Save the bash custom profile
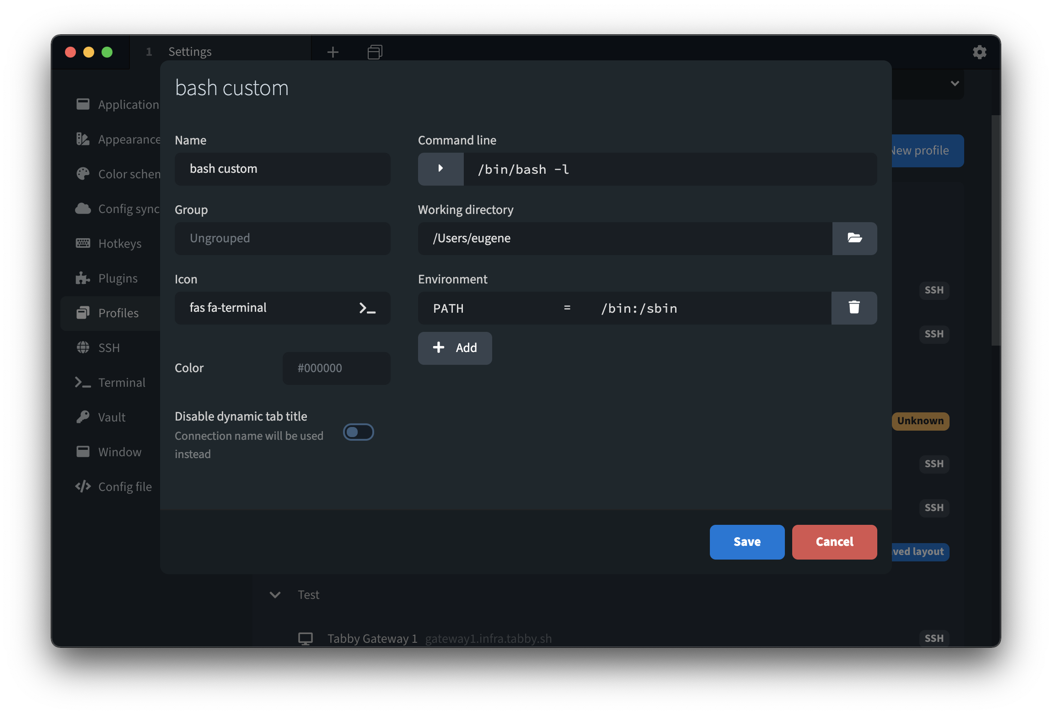Screen dimensions: 1052x715 click(x=746, y=542)
